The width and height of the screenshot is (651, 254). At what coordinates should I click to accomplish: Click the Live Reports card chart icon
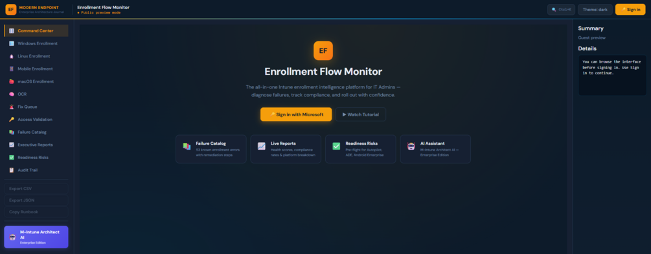pyautogui.click(x=262, y=146)
